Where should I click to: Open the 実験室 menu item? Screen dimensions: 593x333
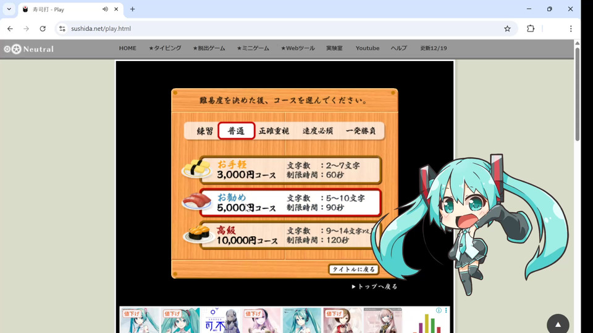[x=334, y=48]
